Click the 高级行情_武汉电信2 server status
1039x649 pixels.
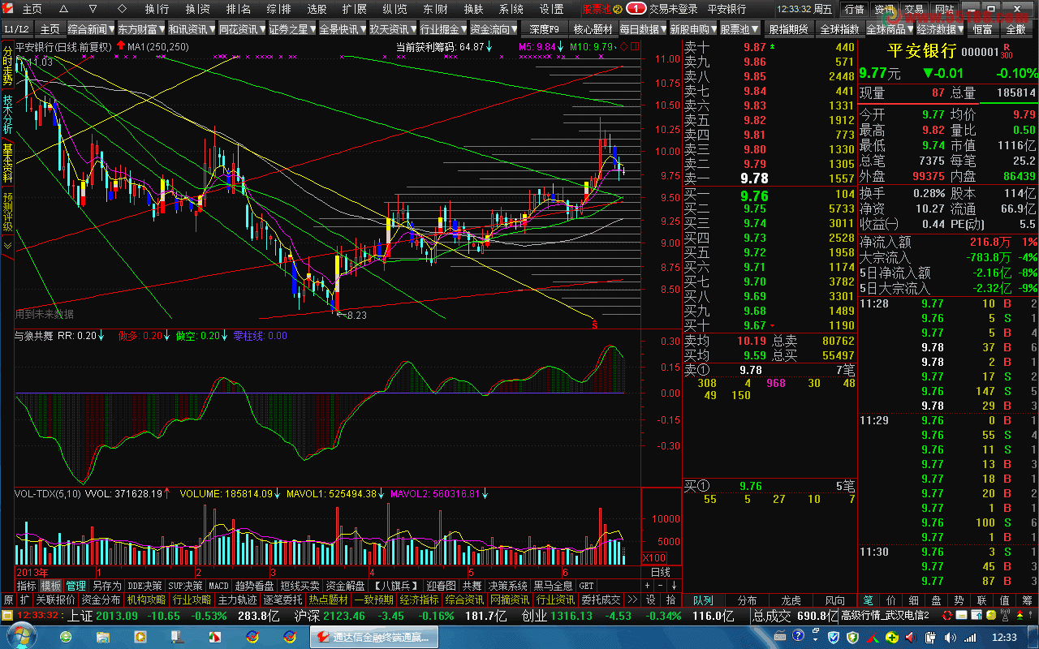(885, 616)
